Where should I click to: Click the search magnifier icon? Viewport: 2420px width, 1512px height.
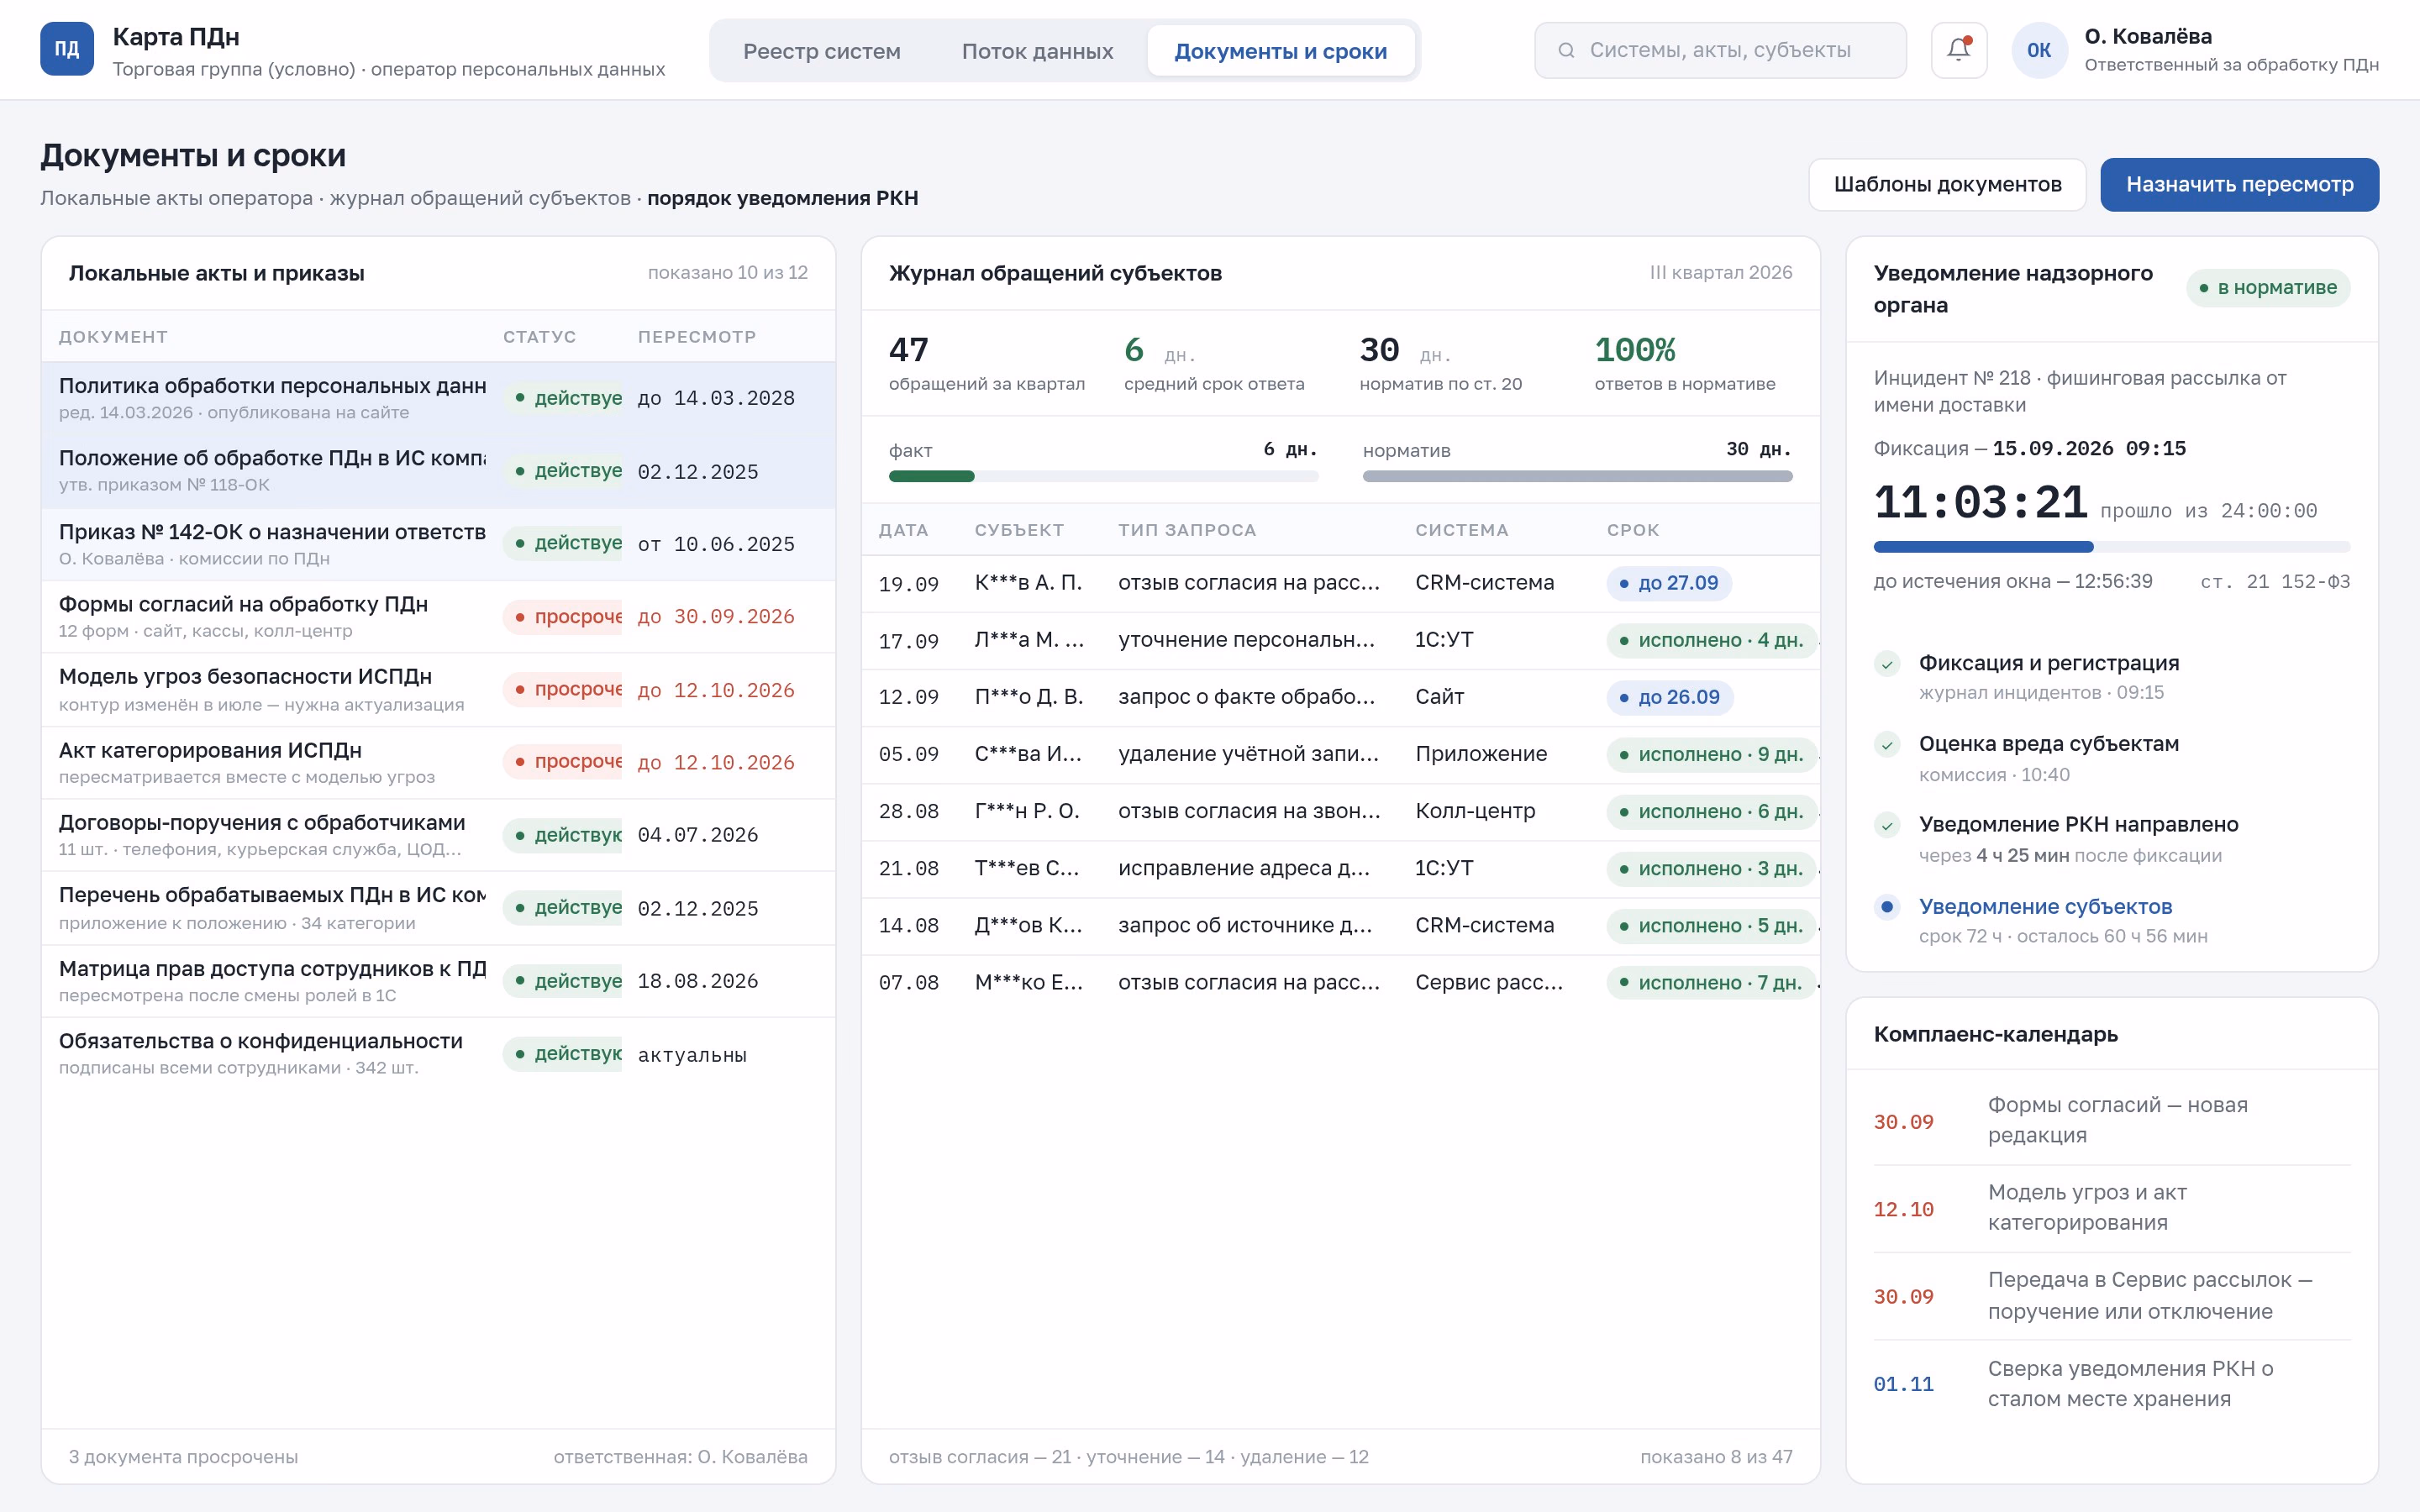pos(1567,50)
